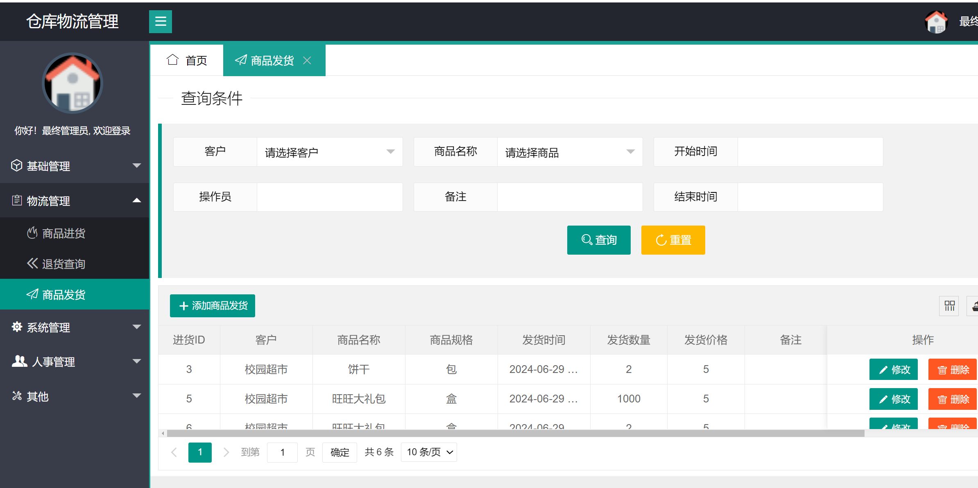
Task: Expand the 系统管理 menu
Action: point(75,327)
